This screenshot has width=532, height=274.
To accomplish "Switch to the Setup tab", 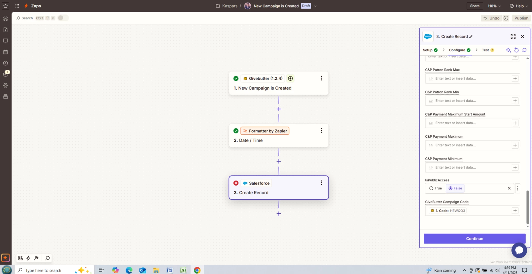I will point(430,50).
